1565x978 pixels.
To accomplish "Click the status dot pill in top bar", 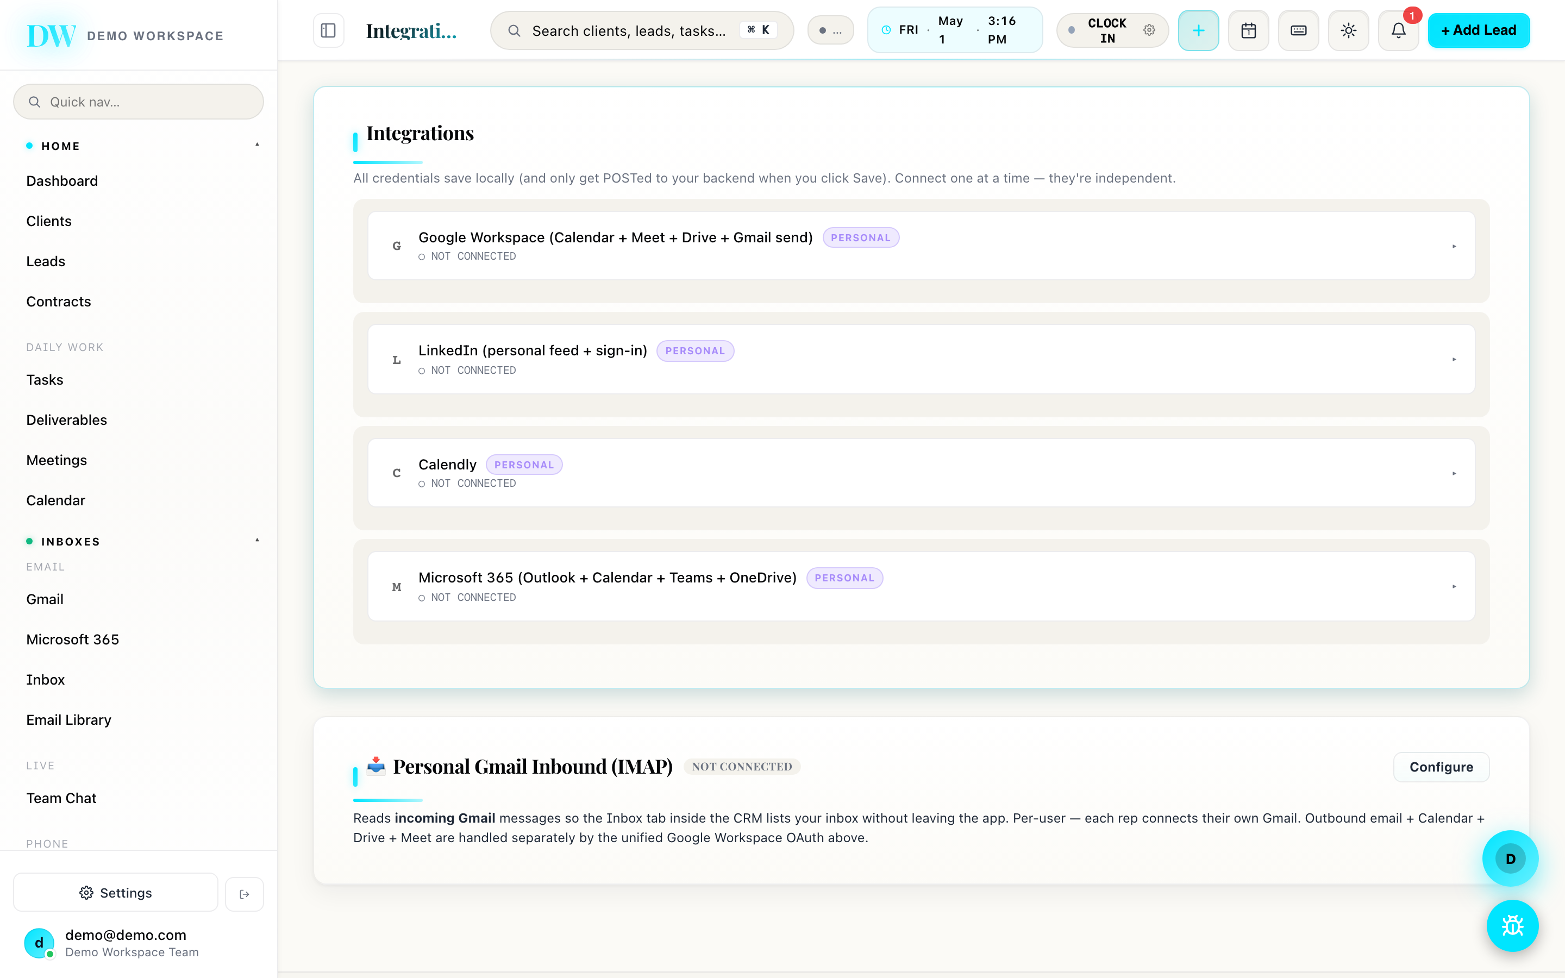I will pyautogui.click(x=830, y=30).
